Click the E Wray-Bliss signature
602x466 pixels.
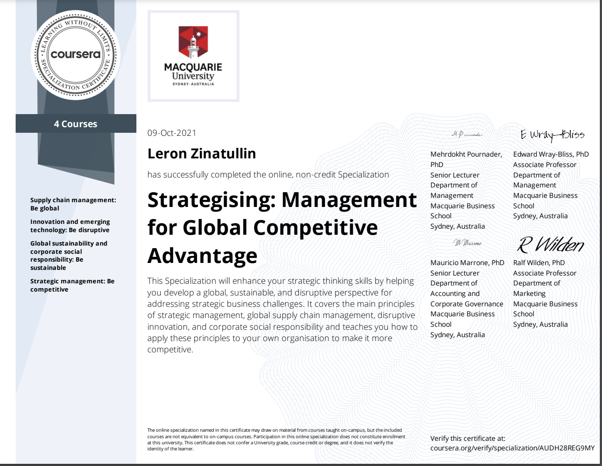(552, 135)
